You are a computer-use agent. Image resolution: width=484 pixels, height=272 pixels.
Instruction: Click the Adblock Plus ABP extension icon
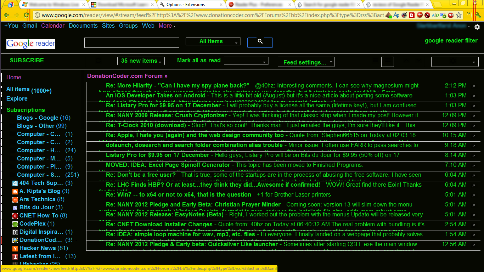(x=451, y=15)
